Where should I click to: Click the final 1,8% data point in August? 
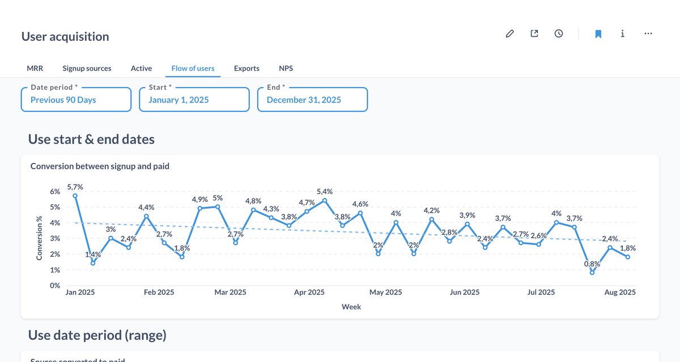[x=628, y=257]
